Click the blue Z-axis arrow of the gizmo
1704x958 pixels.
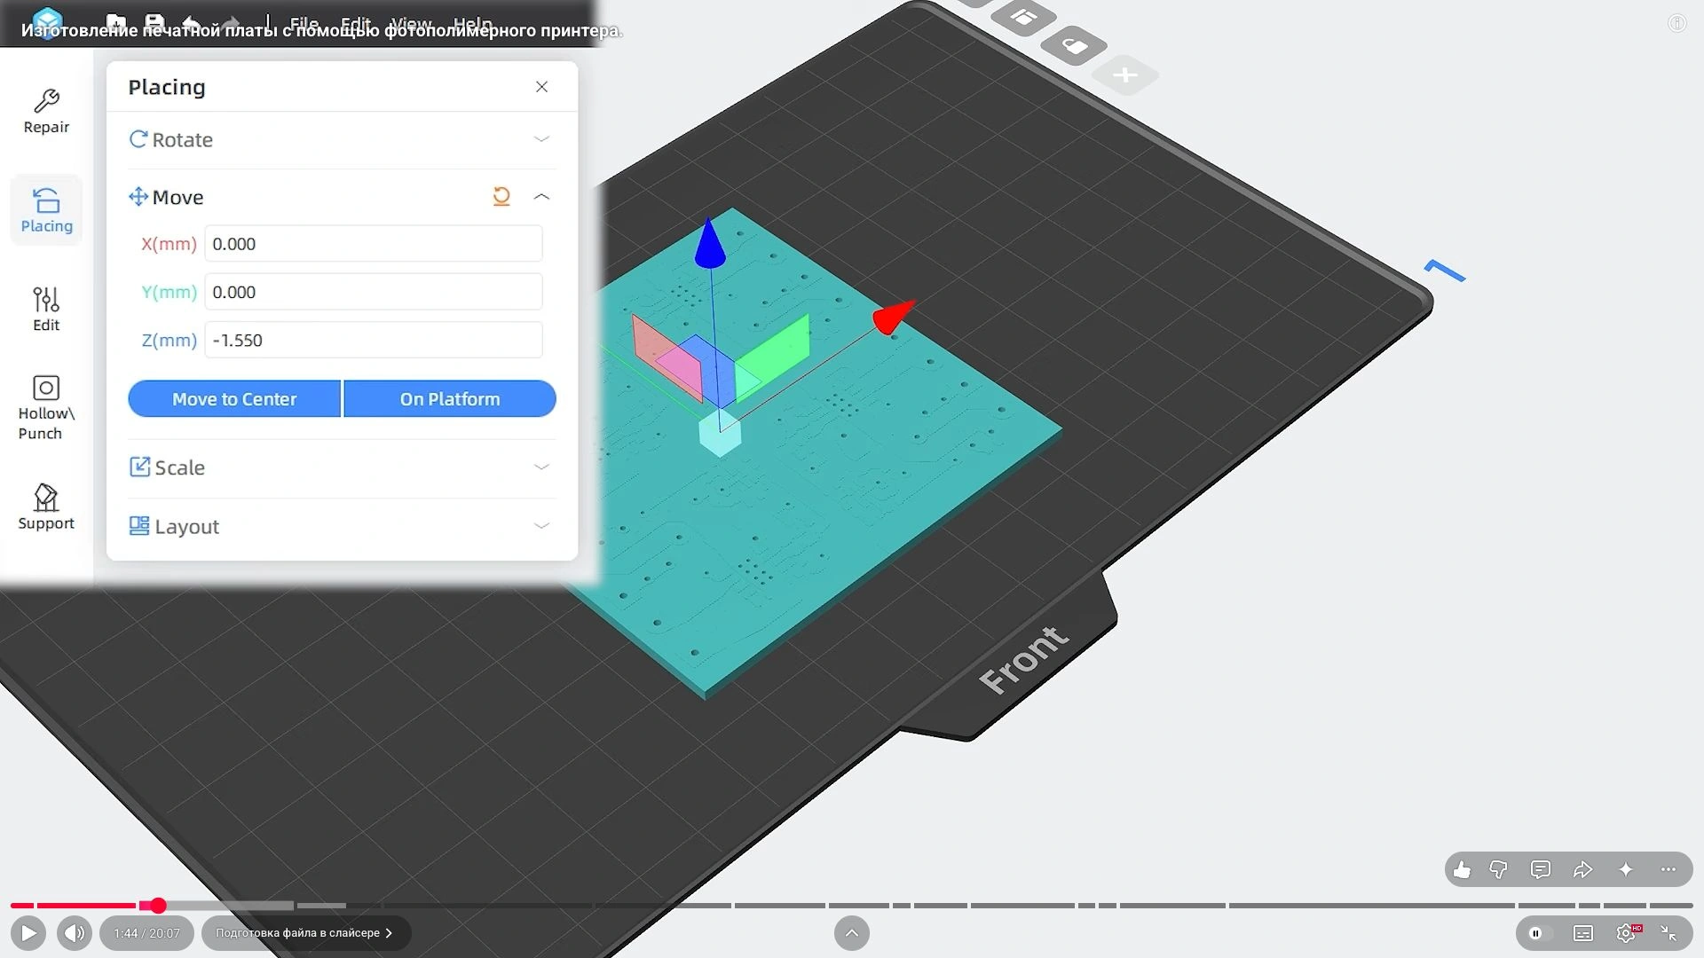pyautogui.click(x=709, y=243)
